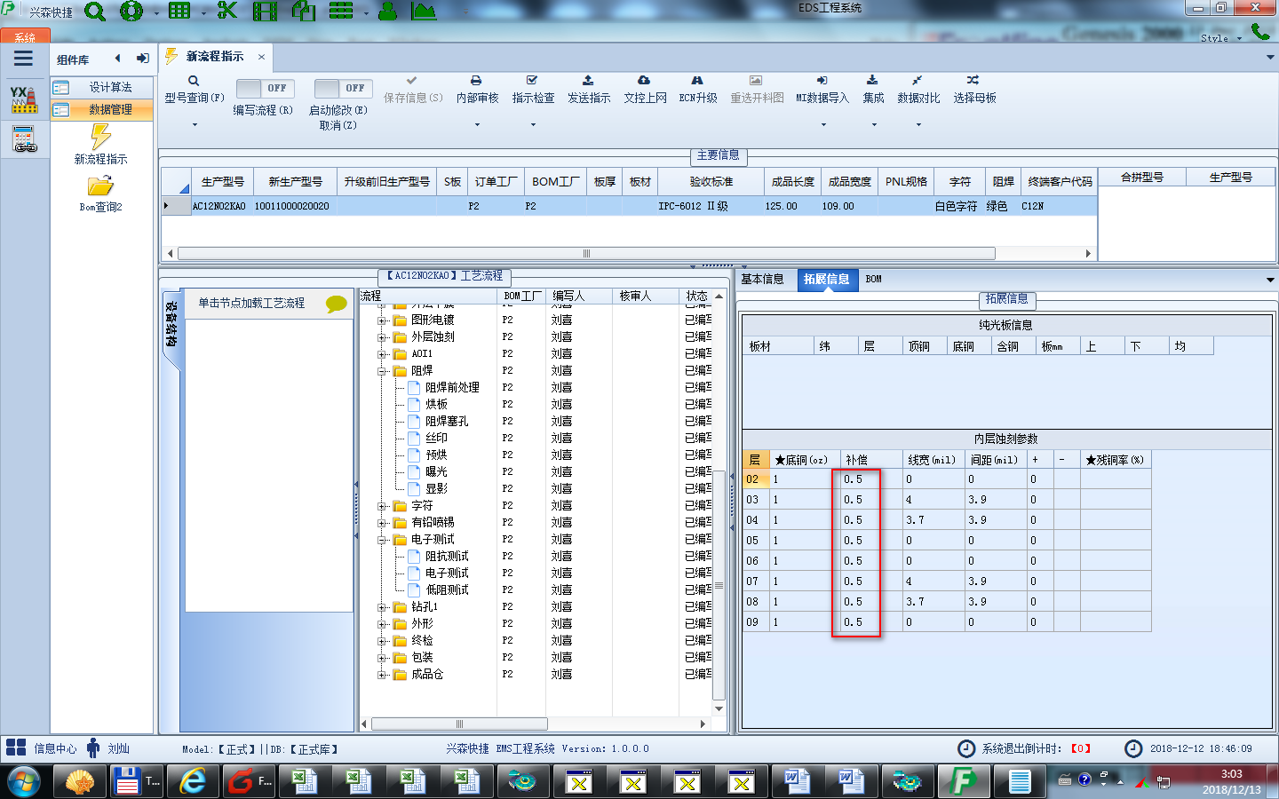Screen dimensions: 1279x799
Task: Open Internet Explorer from taskbar
Action: point(192,781)
